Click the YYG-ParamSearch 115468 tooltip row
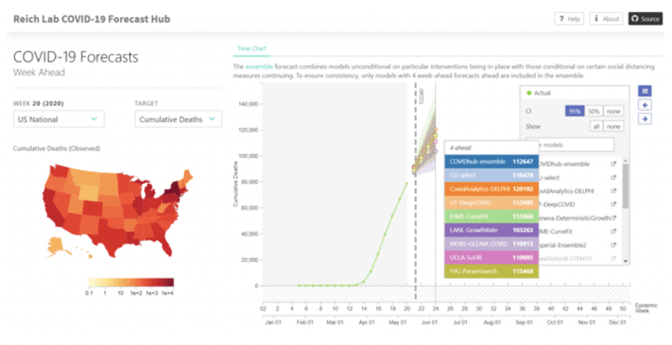 point(491,271)
